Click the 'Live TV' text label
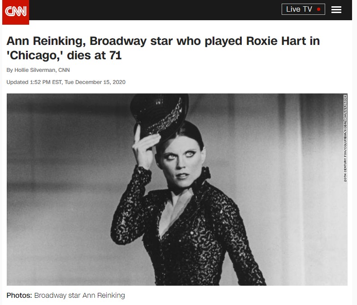 point(299,9)
